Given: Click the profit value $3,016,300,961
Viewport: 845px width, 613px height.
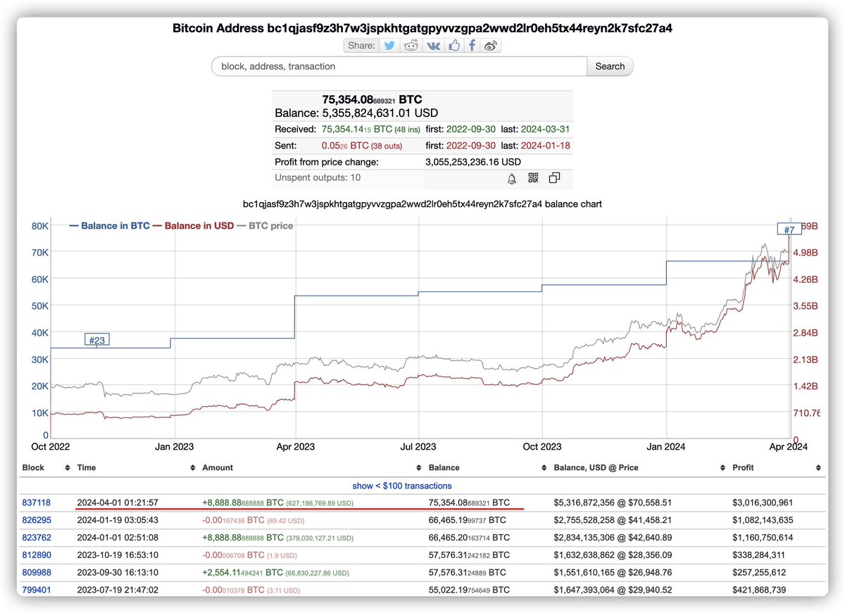Looking at the screenshot, I should tap(763, 503).
